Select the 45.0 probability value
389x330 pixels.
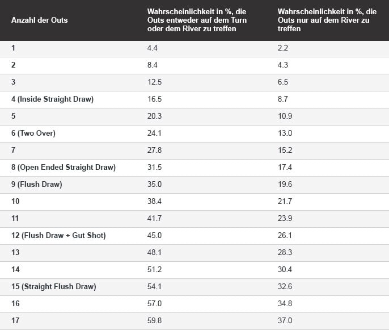coord(154,236)
